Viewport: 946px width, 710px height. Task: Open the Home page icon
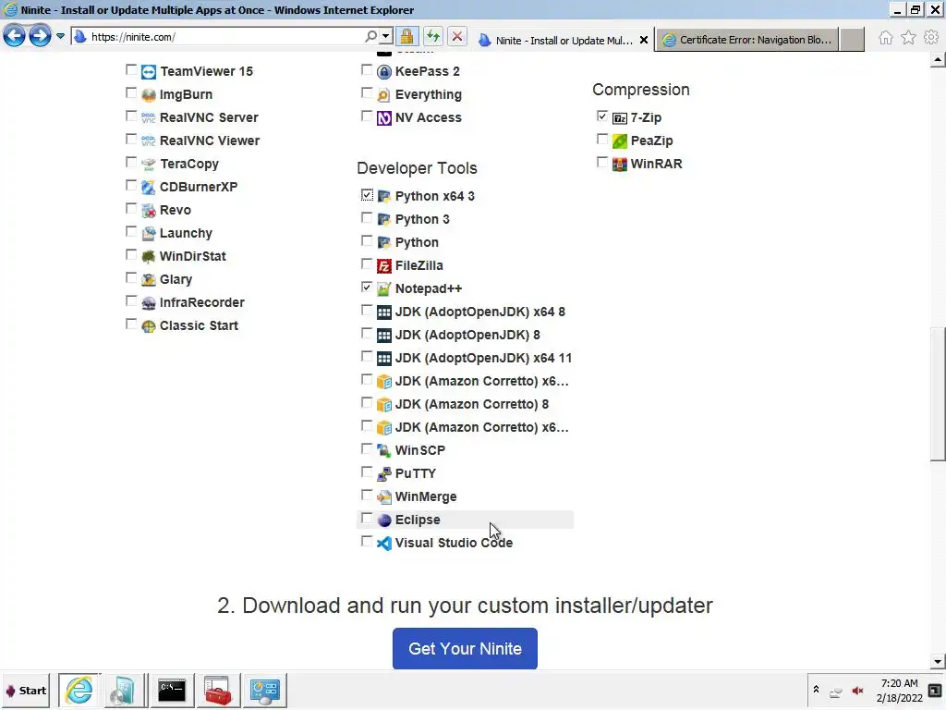tap(886, 37)
